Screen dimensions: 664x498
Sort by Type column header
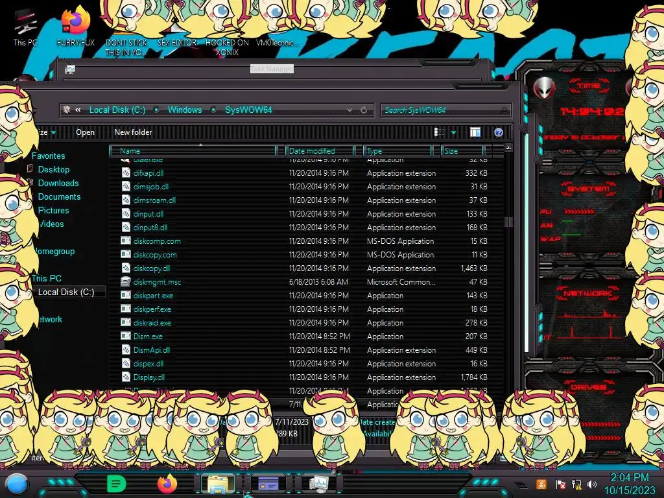(398, 150)
